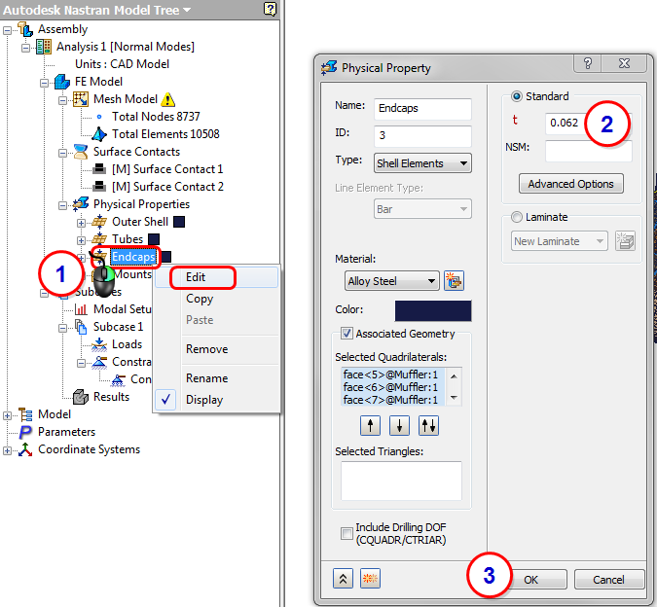Viewport: 657px width, 607px height.
Task: Click the ID input field
Action: click(422, 136)
